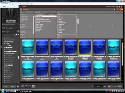125x93 pixels.
Task: Collapse the Packages section
Action: coord(6,32)
